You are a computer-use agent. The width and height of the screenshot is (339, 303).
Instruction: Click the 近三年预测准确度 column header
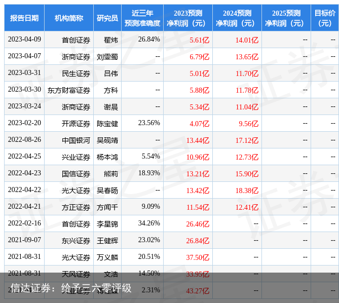point(142,18)
